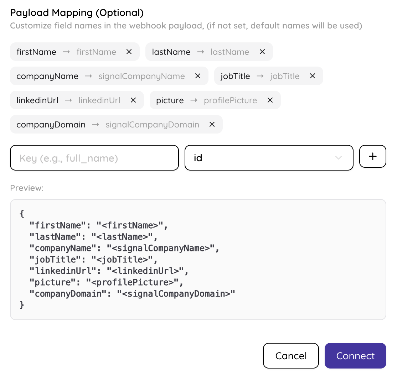Add a new mapping with the plus button
This screenshot has height=376, width=397.
pos(372,157)
